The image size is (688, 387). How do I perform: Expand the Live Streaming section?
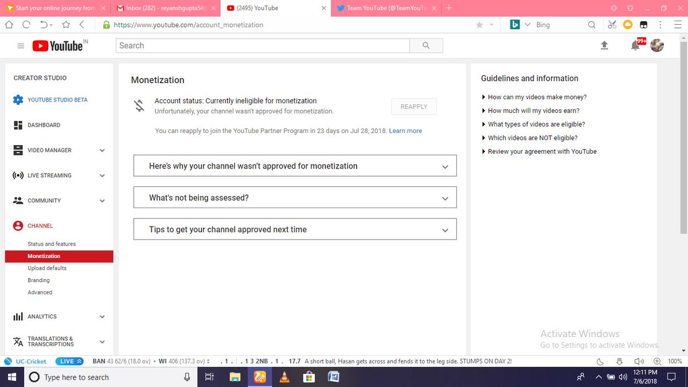(x=102, y=176)
